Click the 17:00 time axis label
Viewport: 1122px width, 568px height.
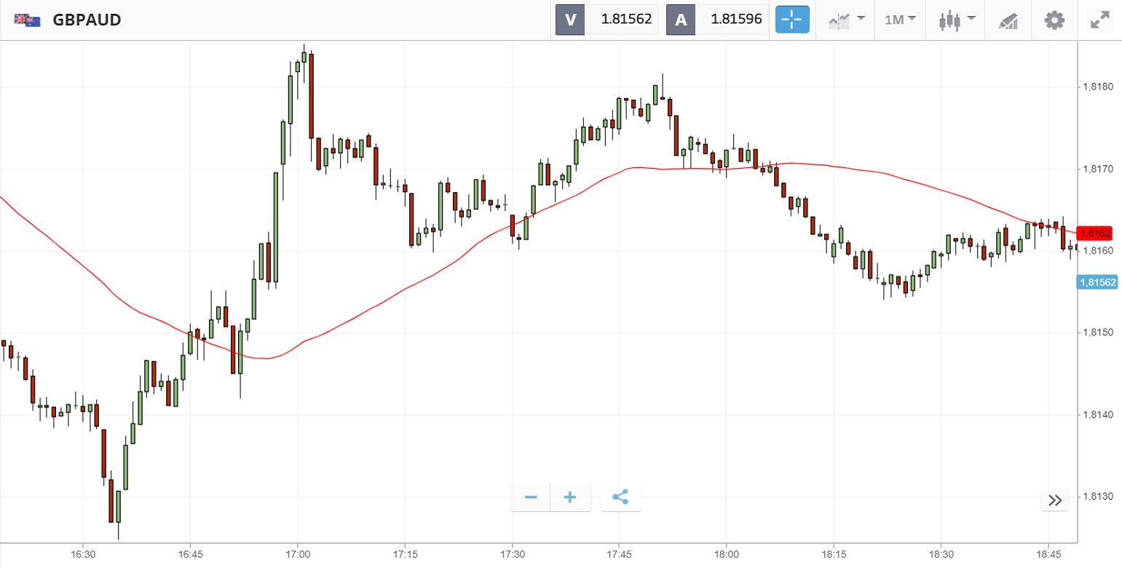(297, 554)
